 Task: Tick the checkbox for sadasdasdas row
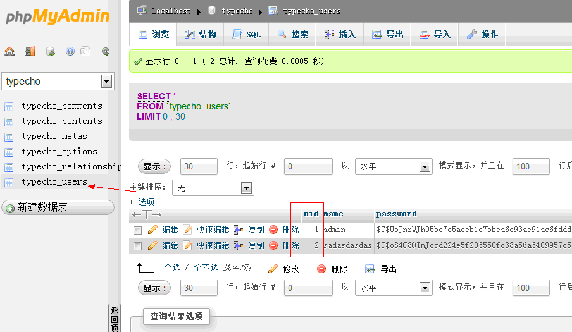coord(137,247)
